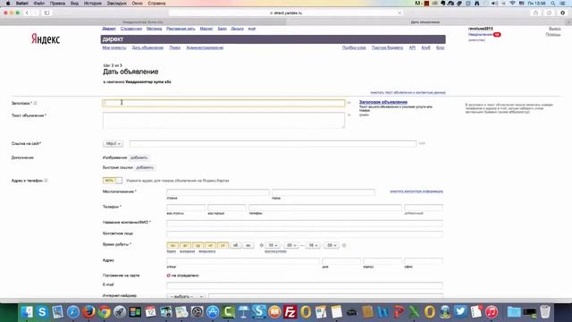Viewport: 572px width, 322px height.
Task: Open start hour dropdown showing 10
Action: (273, 245)
